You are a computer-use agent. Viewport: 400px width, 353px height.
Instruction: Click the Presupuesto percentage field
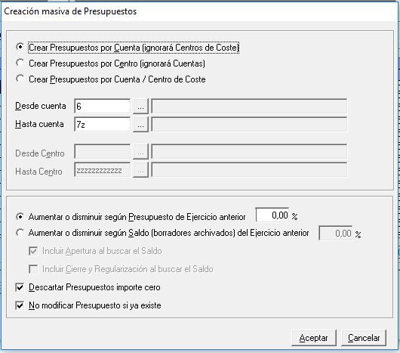(272, 215)
